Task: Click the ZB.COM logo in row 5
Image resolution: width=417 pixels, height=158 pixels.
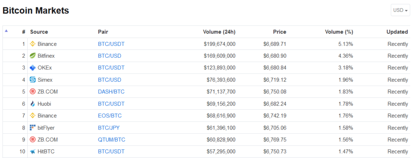Action: tap(33, 92)
